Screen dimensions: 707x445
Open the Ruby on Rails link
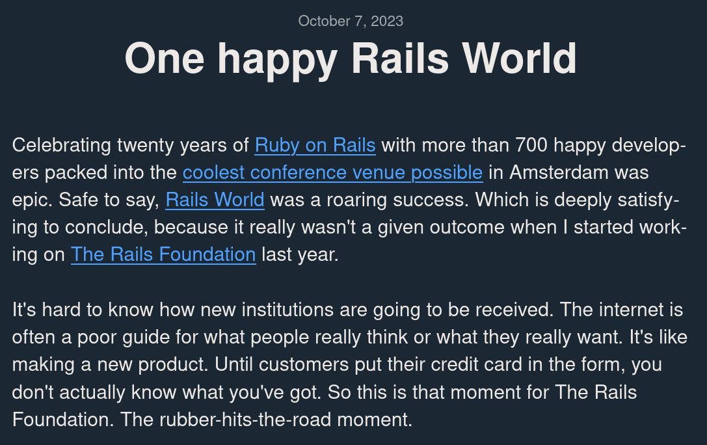click(x=315, y=144)
